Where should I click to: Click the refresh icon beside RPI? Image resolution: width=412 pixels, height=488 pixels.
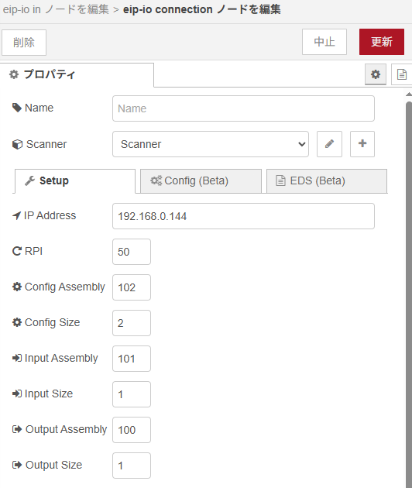coord(17,251)
